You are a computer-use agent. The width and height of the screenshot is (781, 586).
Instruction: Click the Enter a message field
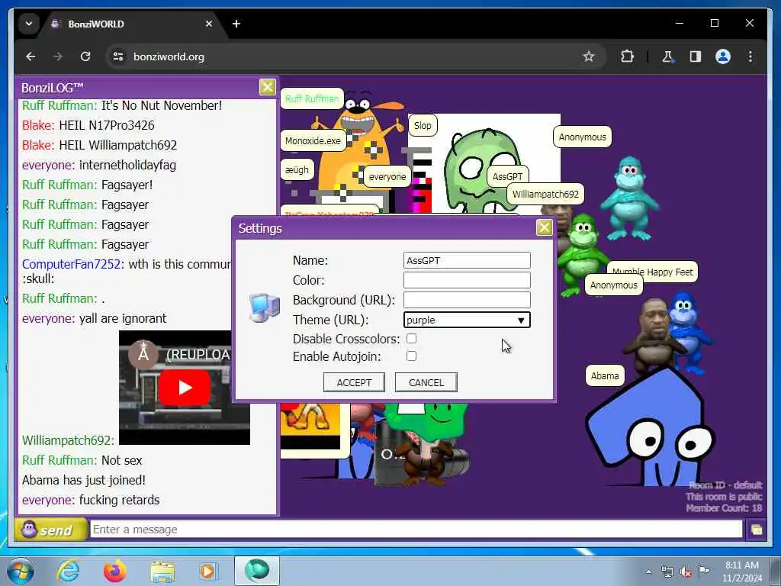pos(416,530)
